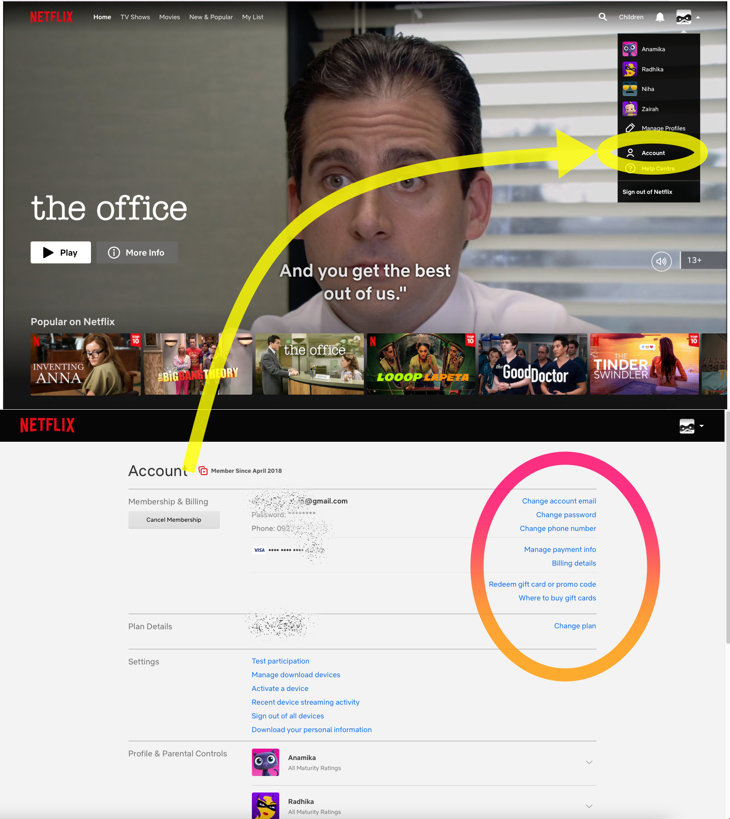Image resolution: width=730 pixels, height=819 pixels.
Task: Click the Netflix logo on the Account page
Action: [x=48, y=425]
